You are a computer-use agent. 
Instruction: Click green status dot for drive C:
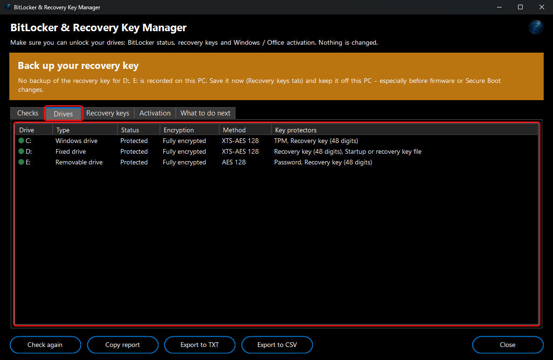pos(21,141)
